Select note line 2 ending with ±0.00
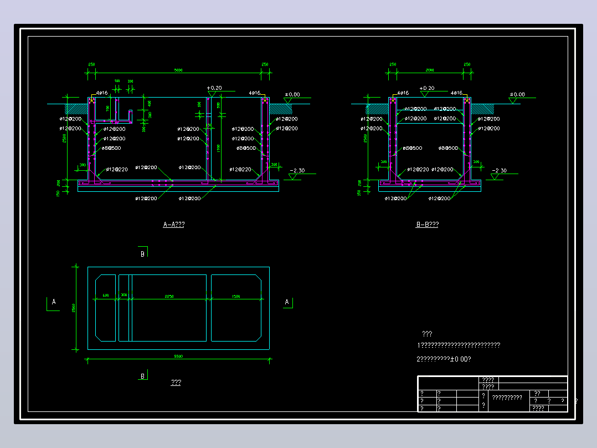Image resolution: width=597 pixels, height=448 pixels. pyautogui.click(x=444, y=359)
